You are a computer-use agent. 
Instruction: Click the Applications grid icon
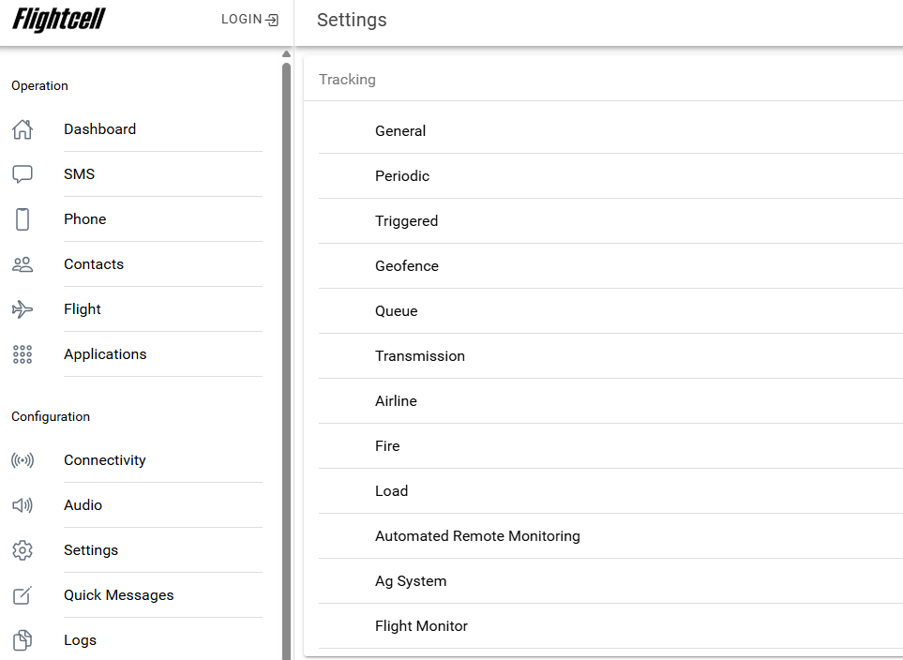click(x=23, y=354)
